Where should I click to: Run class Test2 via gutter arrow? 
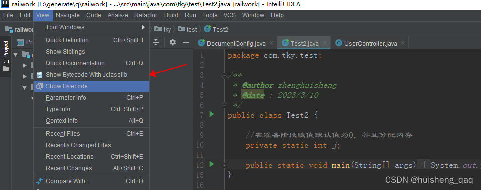point(211,115)
